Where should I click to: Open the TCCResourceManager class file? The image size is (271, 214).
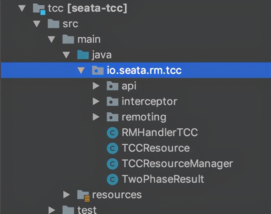pyautogui.click(x=177, y=164)
